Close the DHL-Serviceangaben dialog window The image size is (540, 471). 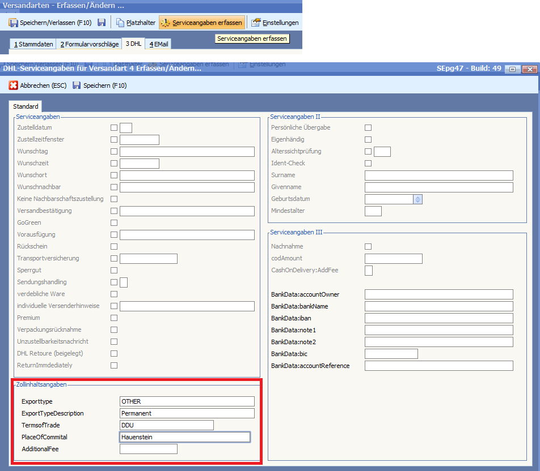(x=529, y=68)
